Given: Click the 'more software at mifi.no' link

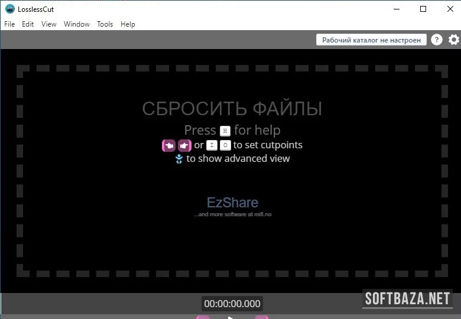Looking at the screenshot, I should click(232, 214).
